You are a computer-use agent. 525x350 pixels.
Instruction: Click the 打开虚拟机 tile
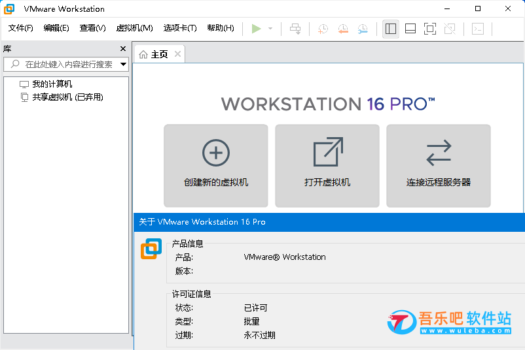coord(327,166)
